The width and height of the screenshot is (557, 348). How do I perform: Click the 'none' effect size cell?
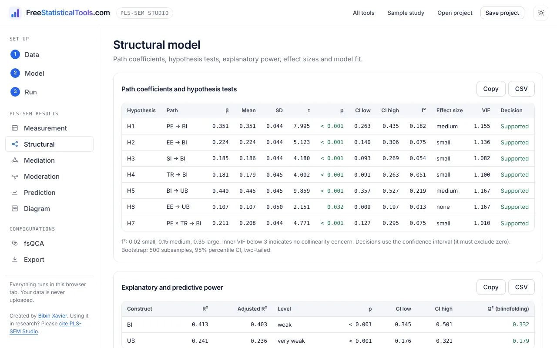pyautogui.click(x=443, y=207)
